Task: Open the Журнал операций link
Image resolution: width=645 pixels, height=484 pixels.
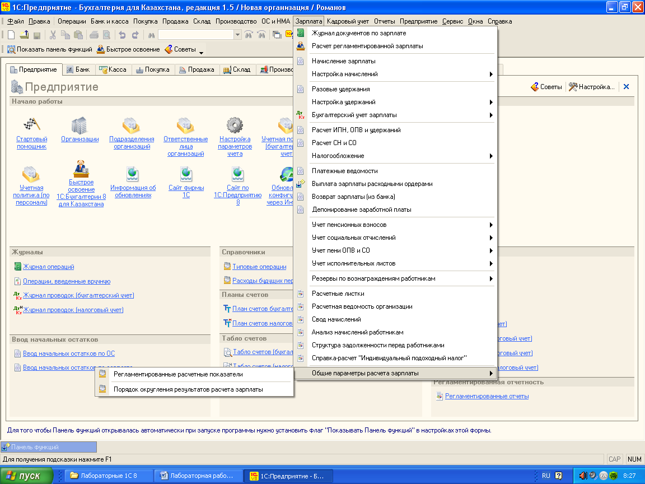Action: [x=49, y=267]
